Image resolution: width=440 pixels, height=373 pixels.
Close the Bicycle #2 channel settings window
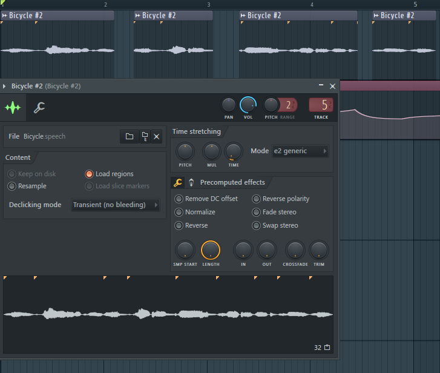332,86
